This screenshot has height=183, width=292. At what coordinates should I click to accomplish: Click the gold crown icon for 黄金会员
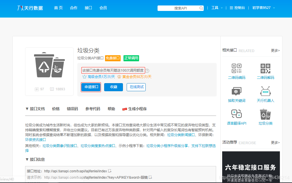coord(119,77)
